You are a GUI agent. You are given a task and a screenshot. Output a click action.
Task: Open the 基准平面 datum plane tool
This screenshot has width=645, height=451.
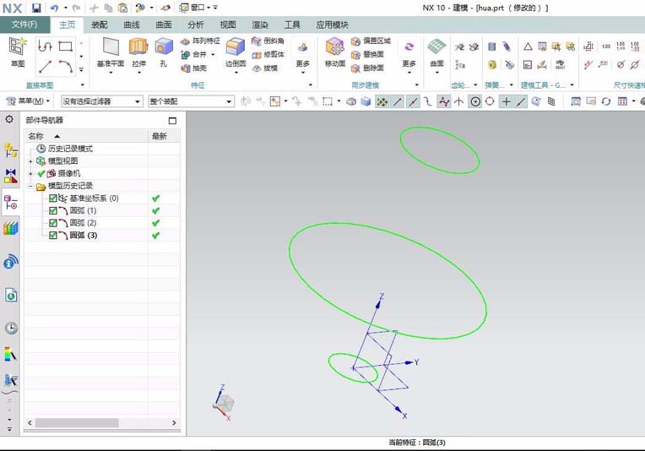(111, 52)
